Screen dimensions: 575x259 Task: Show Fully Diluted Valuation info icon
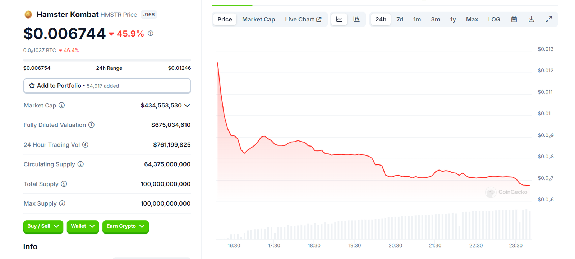[91, 125]
